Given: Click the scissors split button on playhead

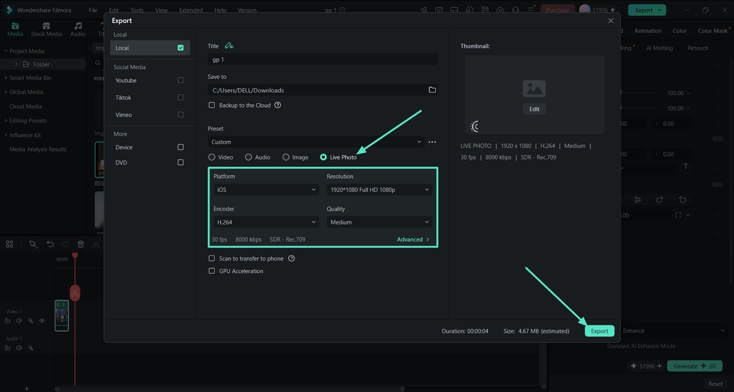Looking at the screenshot, I should tap(75, 293).
